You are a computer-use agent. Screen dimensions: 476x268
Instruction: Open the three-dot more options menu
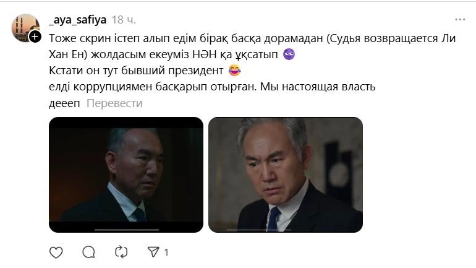click(460, 20)
